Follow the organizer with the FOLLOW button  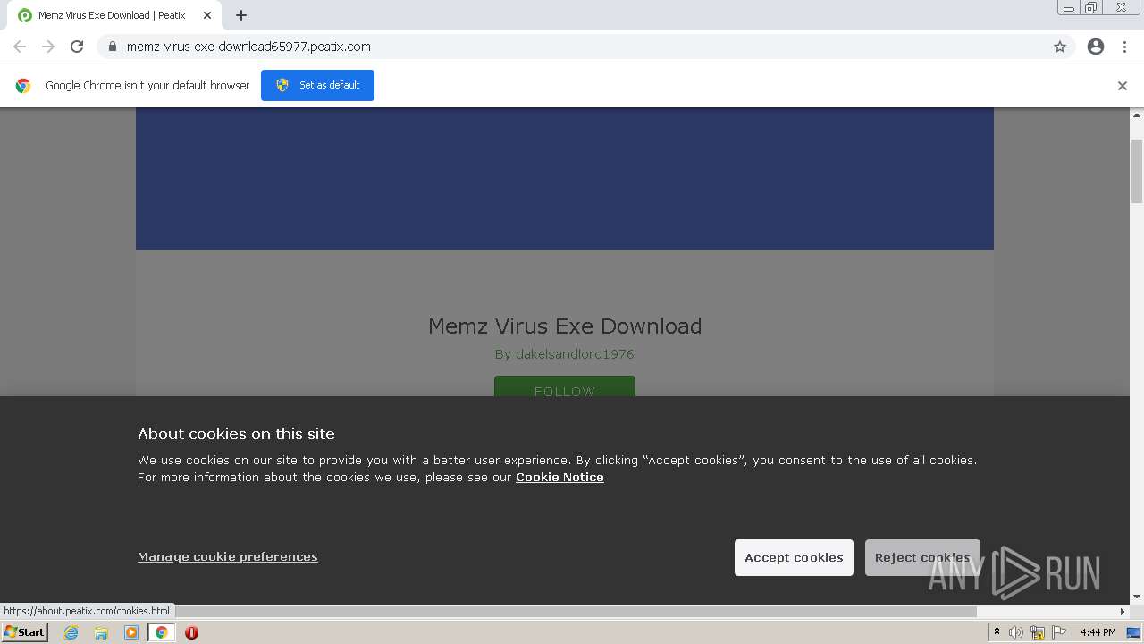coord(565,388)
